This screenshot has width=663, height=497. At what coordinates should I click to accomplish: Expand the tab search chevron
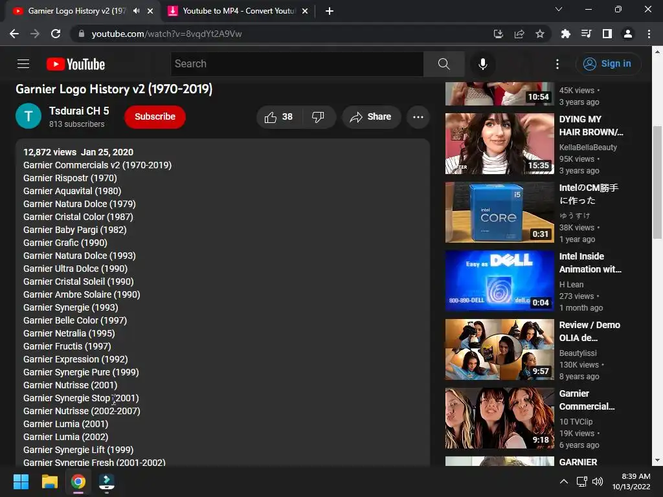[x=559, y=9]
